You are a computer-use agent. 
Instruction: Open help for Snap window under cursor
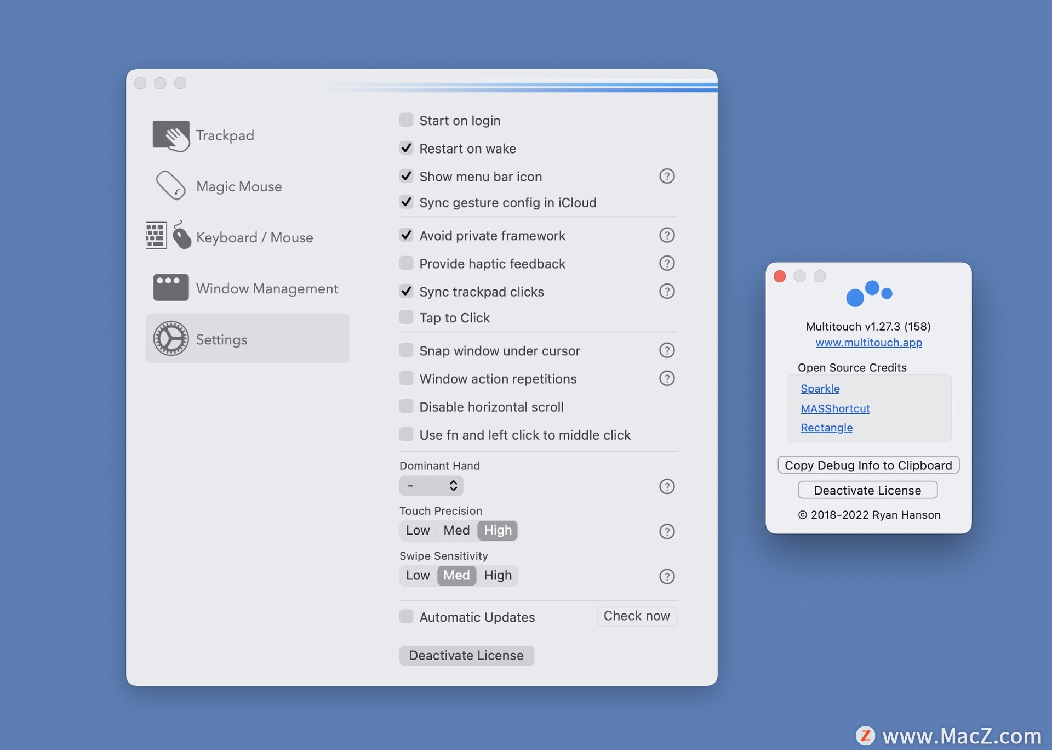666,350
